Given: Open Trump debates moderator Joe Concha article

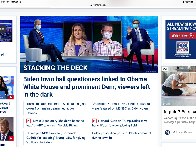Looking at the screenshot, I should (x=56, y=108).
